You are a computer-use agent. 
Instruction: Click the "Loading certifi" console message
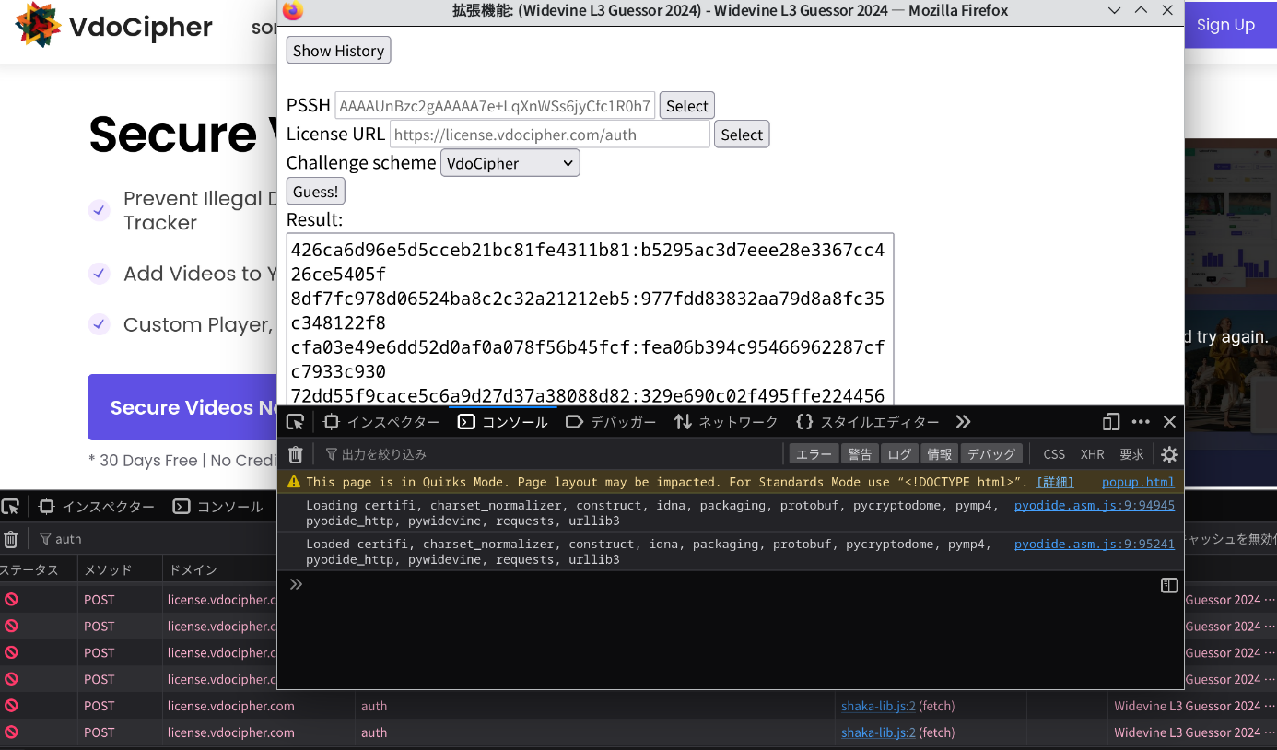pyautogui.click(x=652, y=513)
